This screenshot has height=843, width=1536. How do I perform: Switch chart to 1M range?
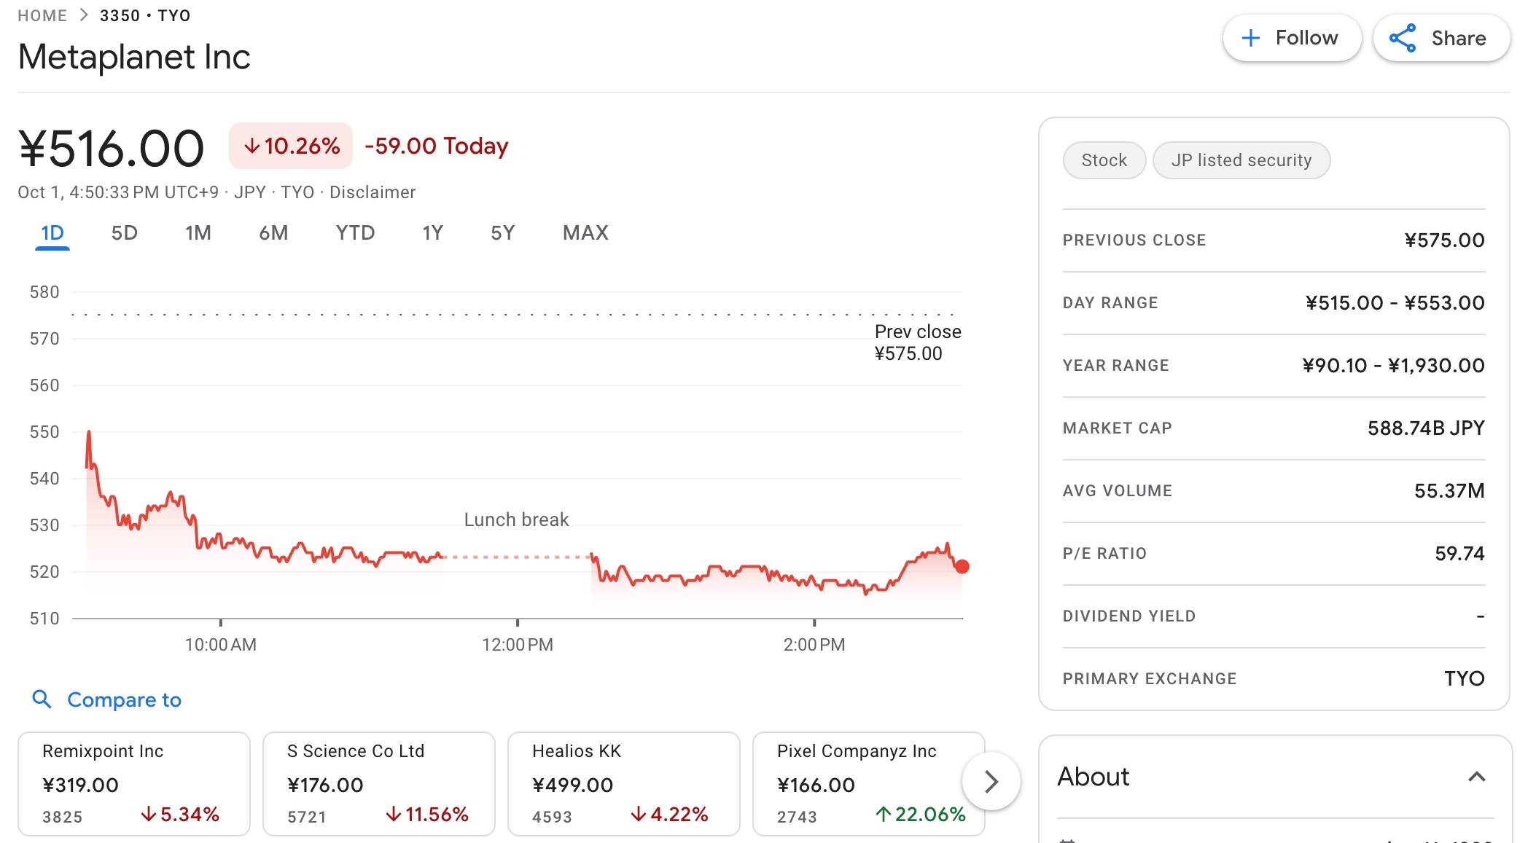coord(198,233)
